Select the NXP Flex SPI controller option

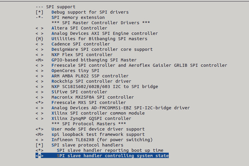tap(82, 55)
